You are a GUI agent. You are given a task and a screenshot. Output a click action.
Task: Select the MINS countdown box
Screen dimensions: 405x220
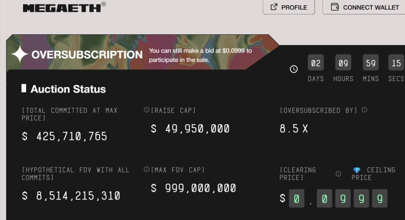pos(371,63)
